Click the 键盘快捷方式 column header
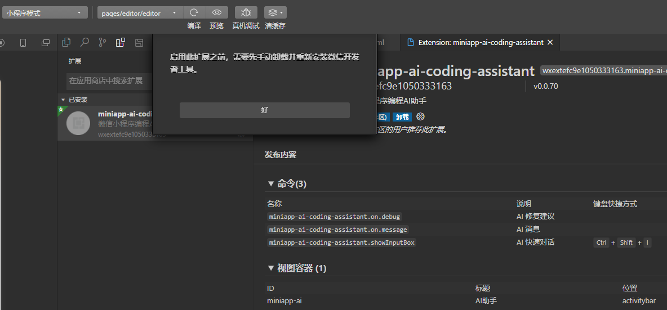Image resolution: width=667 pixels, height=310 pixels. [615, 204]
